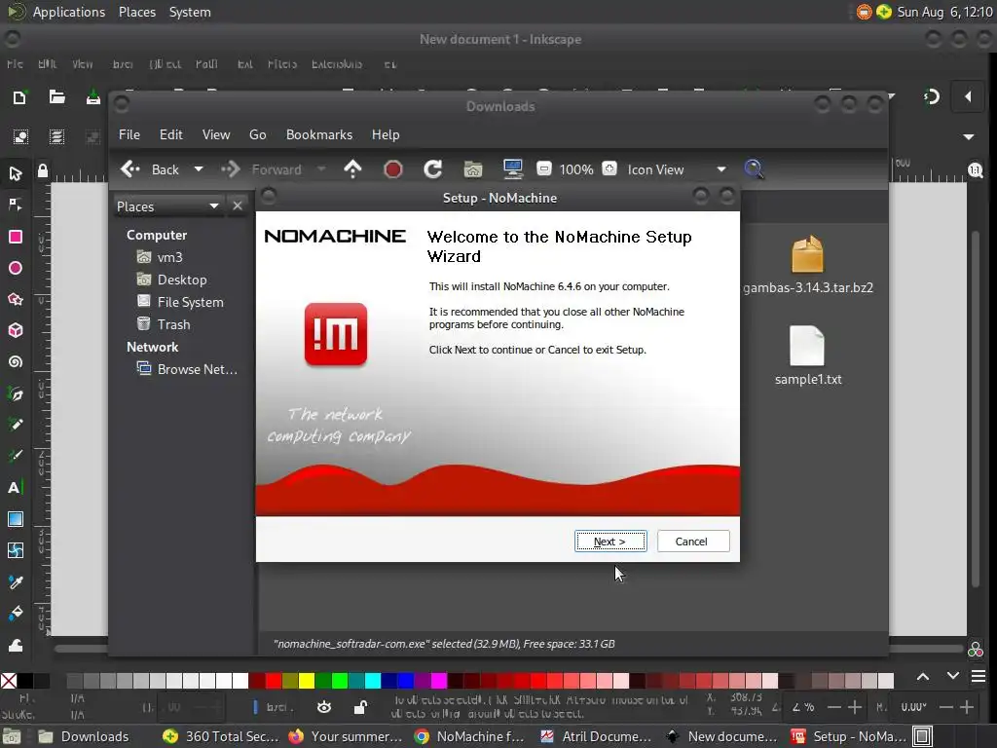Go Back in Downloads file manager
The height and width of the screenshot is (748, 997).
pos(151,169)
